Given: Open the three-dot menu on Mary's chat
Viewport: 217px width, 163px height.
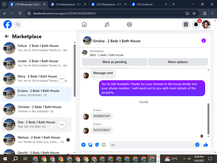Looking at the screenshot, I should (62, 79).
